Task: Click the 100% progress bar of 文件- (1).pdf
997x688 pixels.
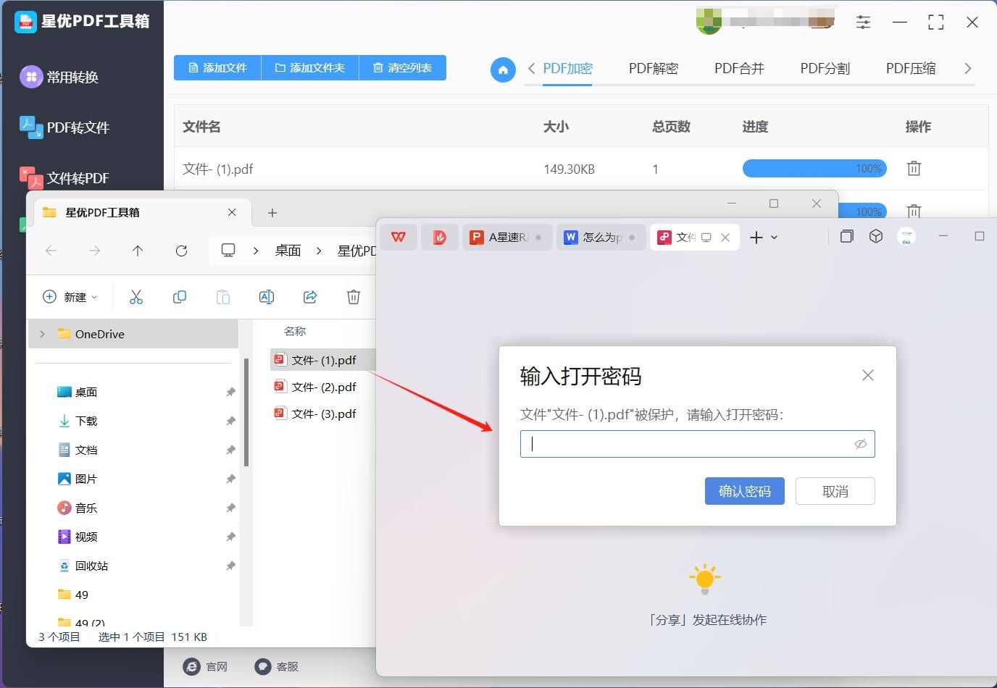Action: pyautogui.click(x=814, y=168)
